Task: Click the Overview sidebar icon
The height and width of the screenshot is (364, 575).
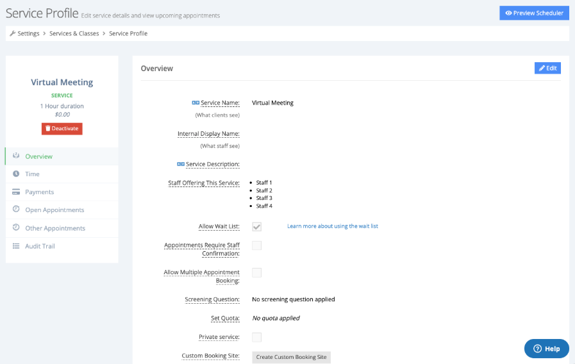Action: click(16, 156)
